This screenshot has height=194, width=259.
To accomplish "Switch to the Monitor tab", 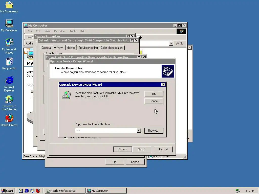I will pos(71,48).
